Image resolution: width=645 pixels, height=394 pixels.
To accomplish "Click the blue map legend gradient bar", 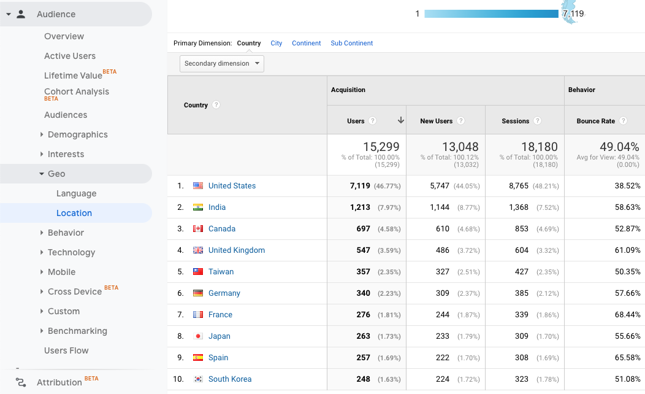I will click(x=491, y=14).
